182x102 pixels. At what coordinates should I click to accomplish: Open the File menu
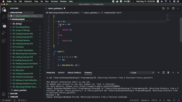click(x=15, y=1)
